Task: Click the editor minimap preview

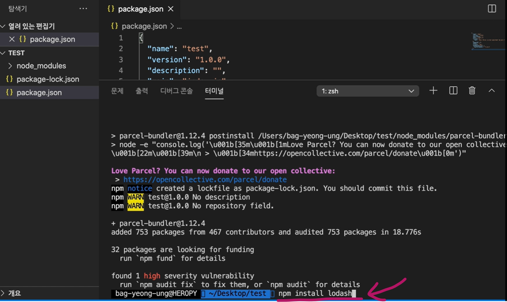Action: click(x=488, y=41)
